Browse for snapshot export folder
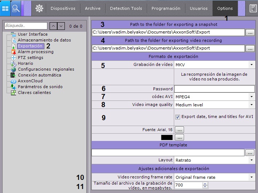The height and width of the screenshot is (193, 258). click(x=250, y=32)
